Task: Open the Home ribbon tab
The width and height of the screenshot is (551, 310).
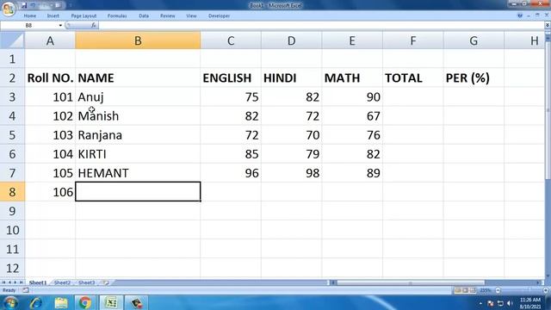Action: click(x=30, y=15)
